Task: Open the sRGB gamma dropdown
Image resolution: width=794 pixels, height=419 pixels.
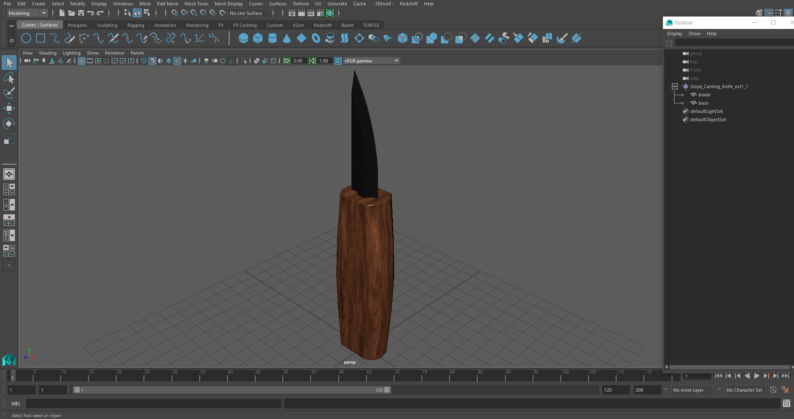Action: pyautogui.click(x=371, y=61)
